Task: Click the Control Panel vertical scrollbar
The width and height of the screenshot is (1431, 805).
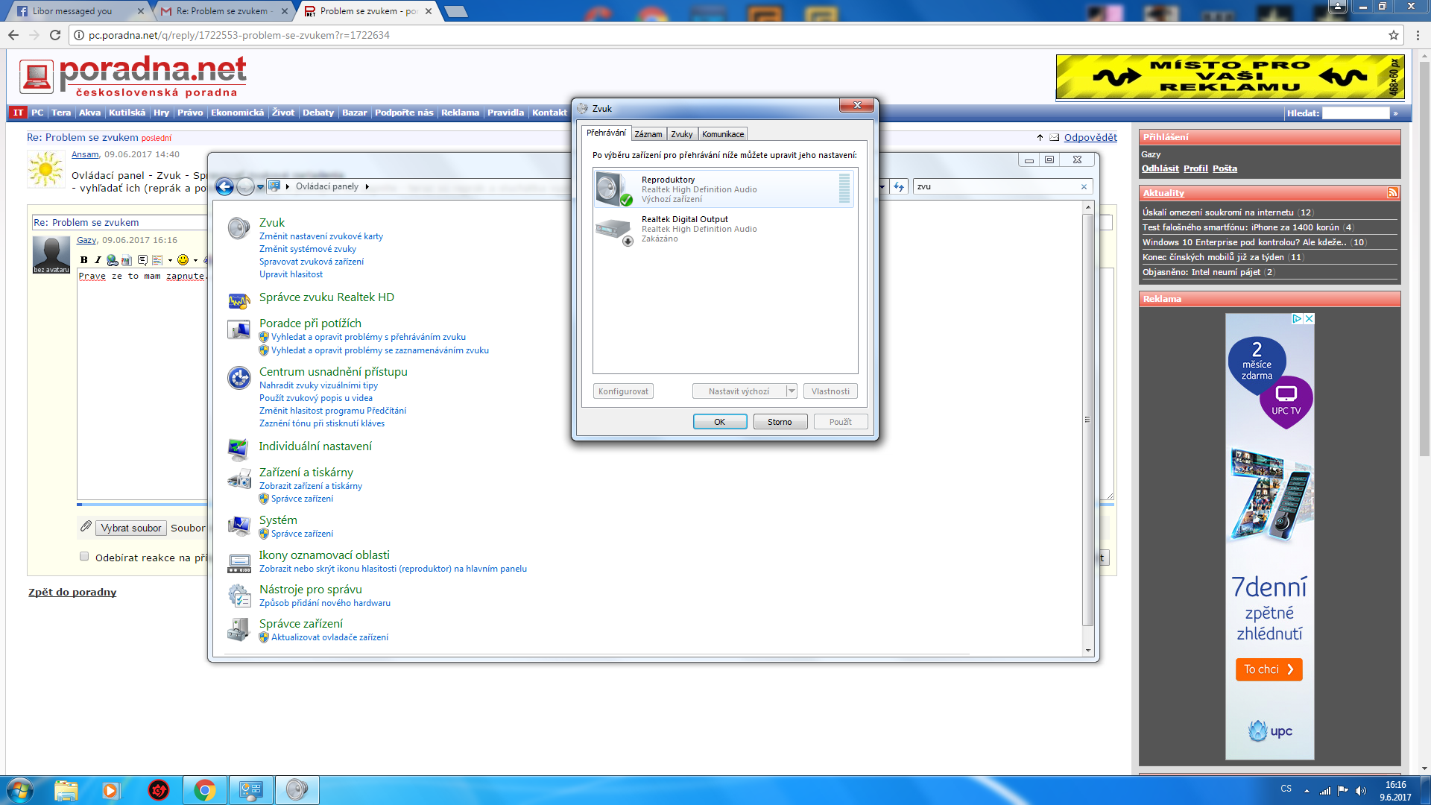Action: [x=1087, y=419]
